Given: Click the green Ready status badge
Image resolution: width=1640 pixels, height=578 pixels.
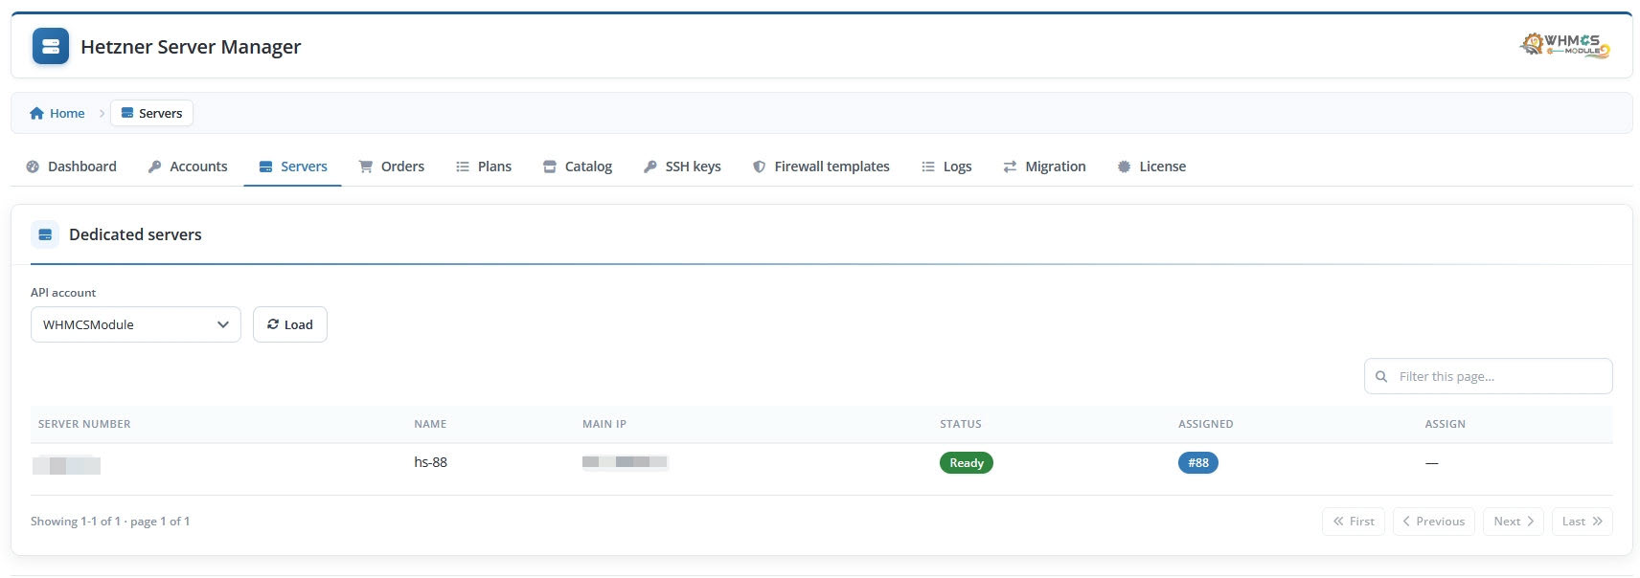Looking at the screenshot, I should pos(967,463).
